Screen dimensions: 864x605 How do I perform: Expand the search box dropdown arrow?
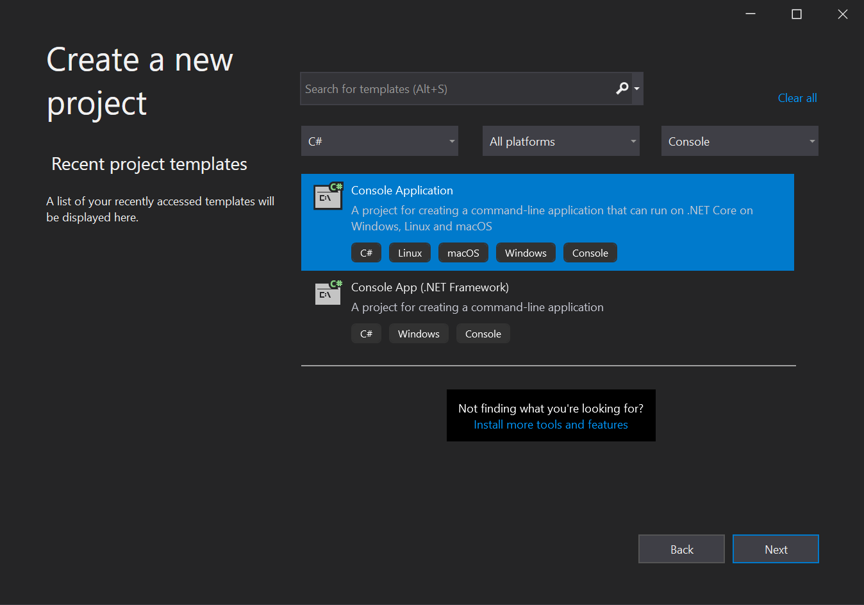pos(636,89)
